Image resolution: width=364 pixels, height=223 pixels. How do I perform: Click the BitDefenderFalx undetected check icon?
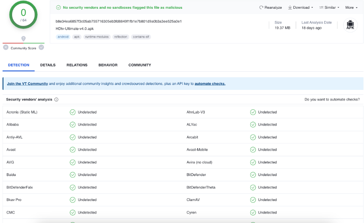[73, 187]
